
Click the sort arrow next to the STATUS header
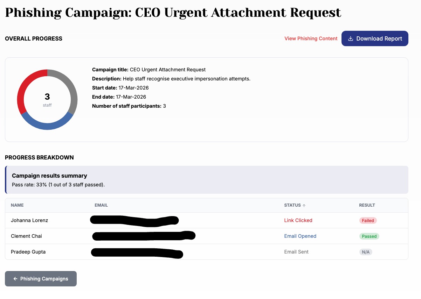[304, 205]
